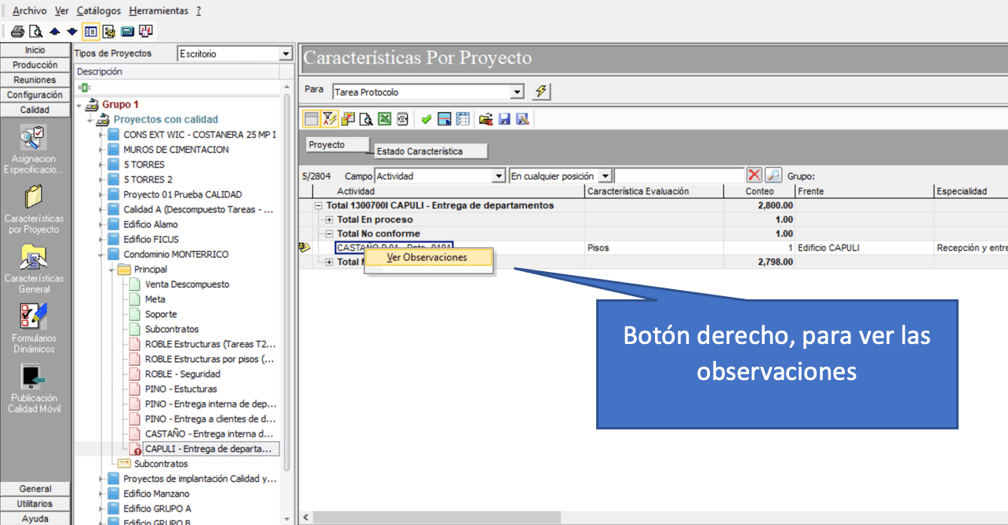Image resolution: width=1008 pixels, height=525 pixels.
Task: Clear the search with the red X button
Action: click(x=755, y=176)
